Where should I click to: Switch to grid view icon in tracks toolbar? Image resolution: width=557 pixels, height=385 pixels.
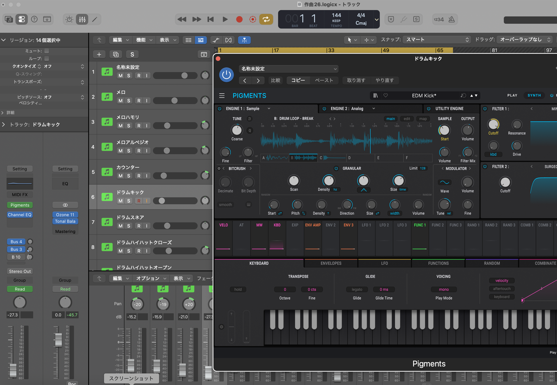click(188, 40)
